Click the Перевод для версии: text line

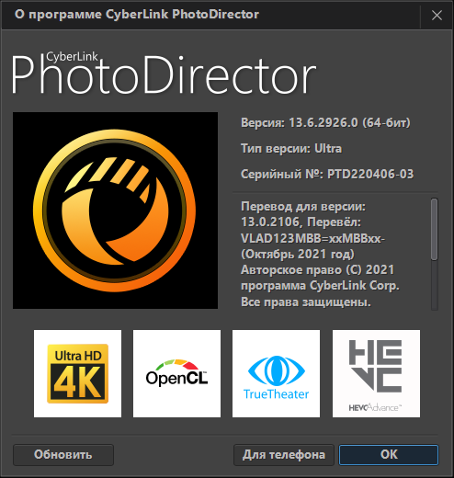303,207
